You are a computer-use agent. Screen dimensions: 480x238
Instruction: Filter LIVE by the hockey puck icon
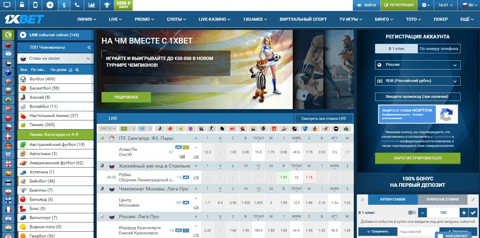coord(222,129)
